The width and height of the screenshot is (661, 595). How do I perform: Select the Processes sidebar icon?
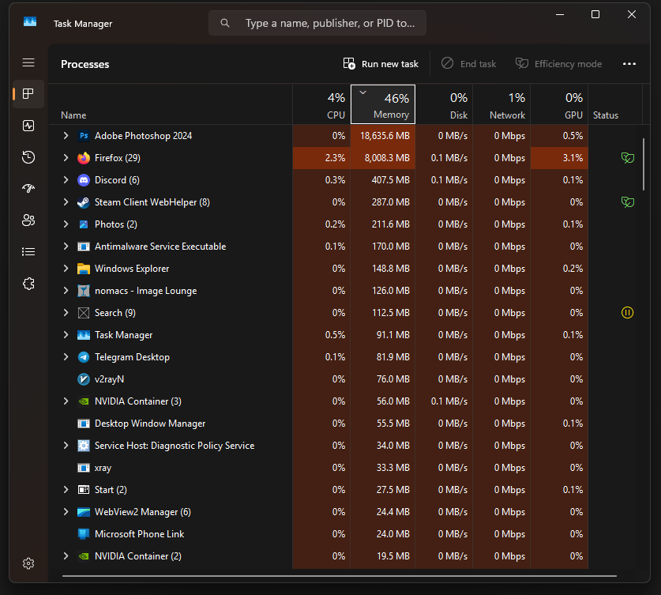[28, 93]
